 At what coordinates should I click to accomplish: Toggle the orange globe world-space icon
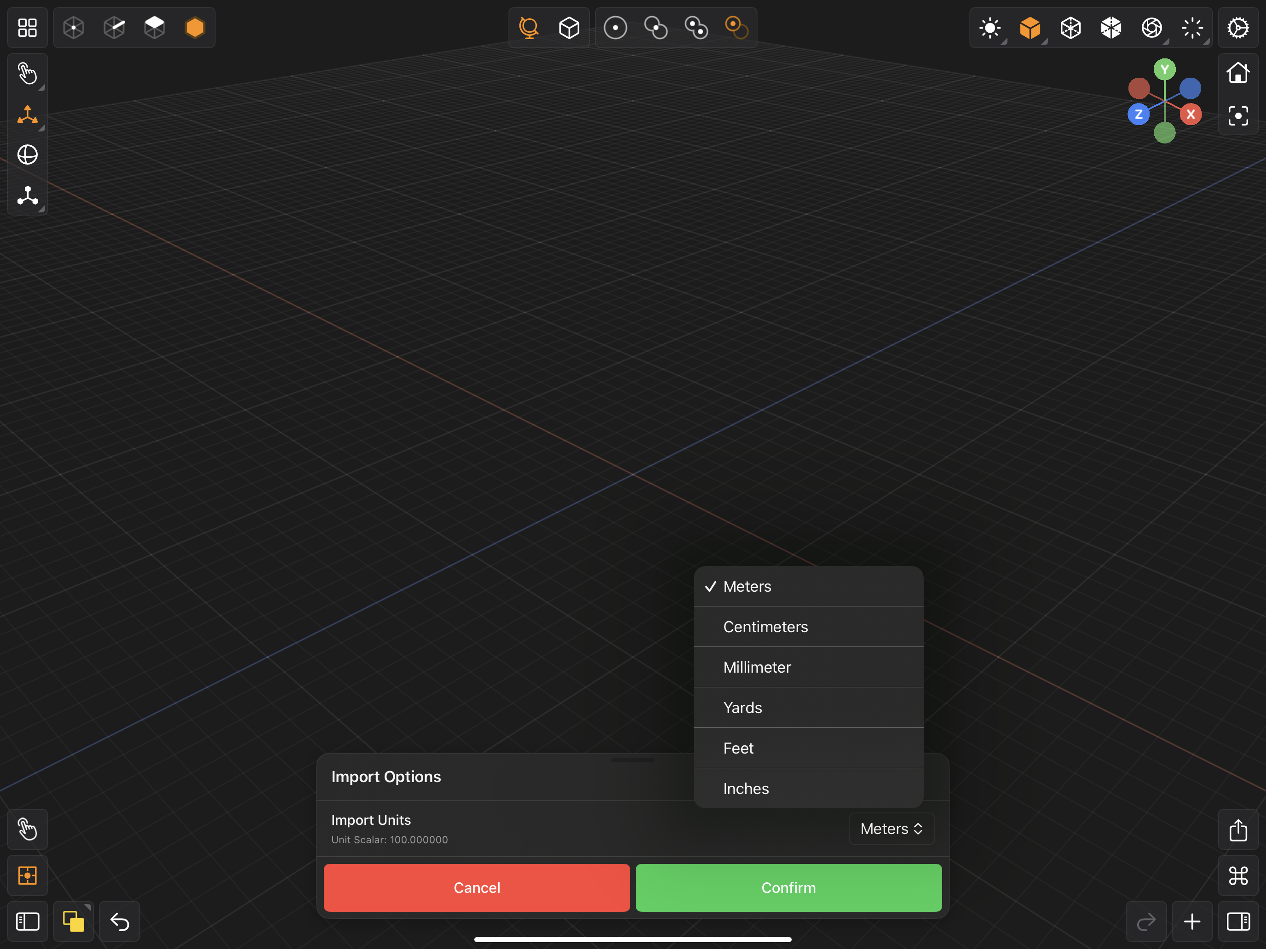tap(529, 28)
